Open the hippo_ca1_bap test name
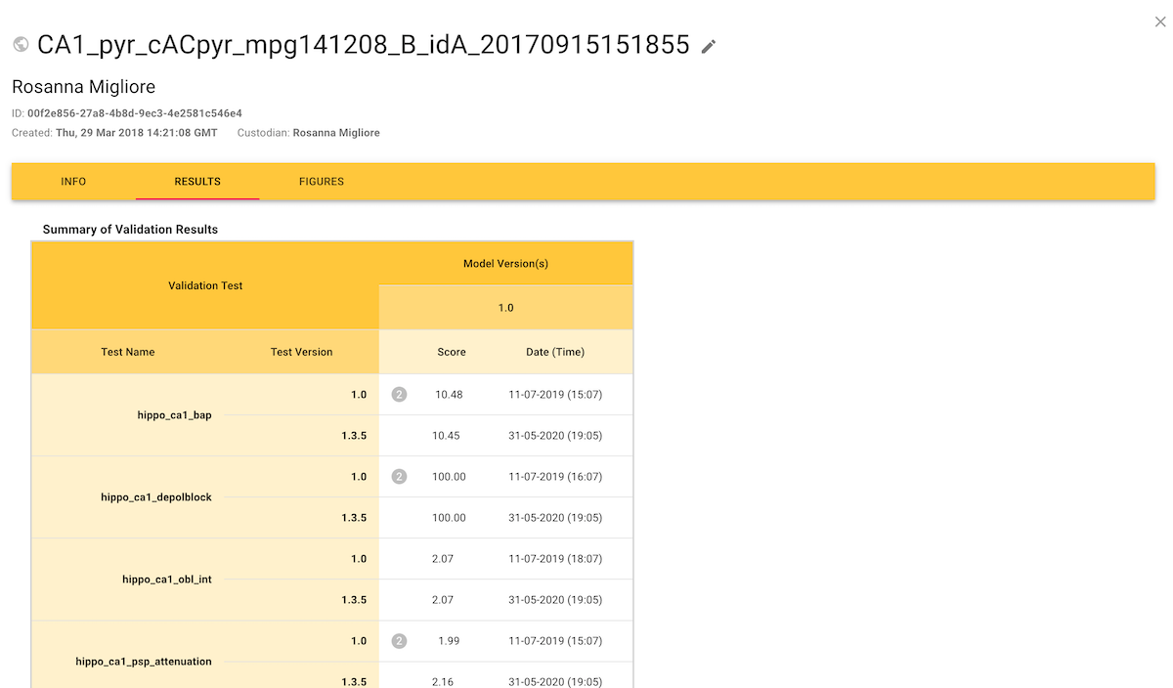Screen dimensions: 1173x688 [174, 415]
